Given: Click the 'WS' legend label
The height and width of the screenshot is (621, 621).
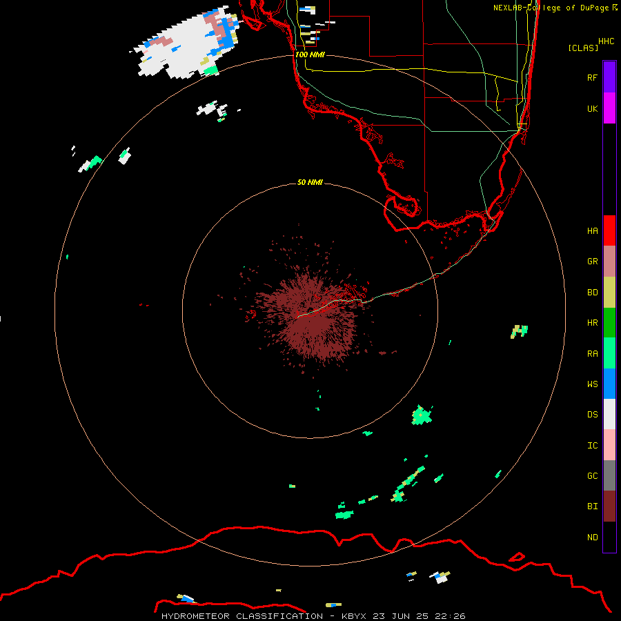Looking at the screenshot, I should click(x=592, y=384).
